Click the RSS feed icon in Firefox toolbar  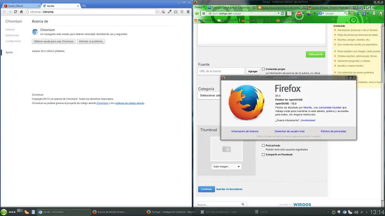tap(352, 14)
